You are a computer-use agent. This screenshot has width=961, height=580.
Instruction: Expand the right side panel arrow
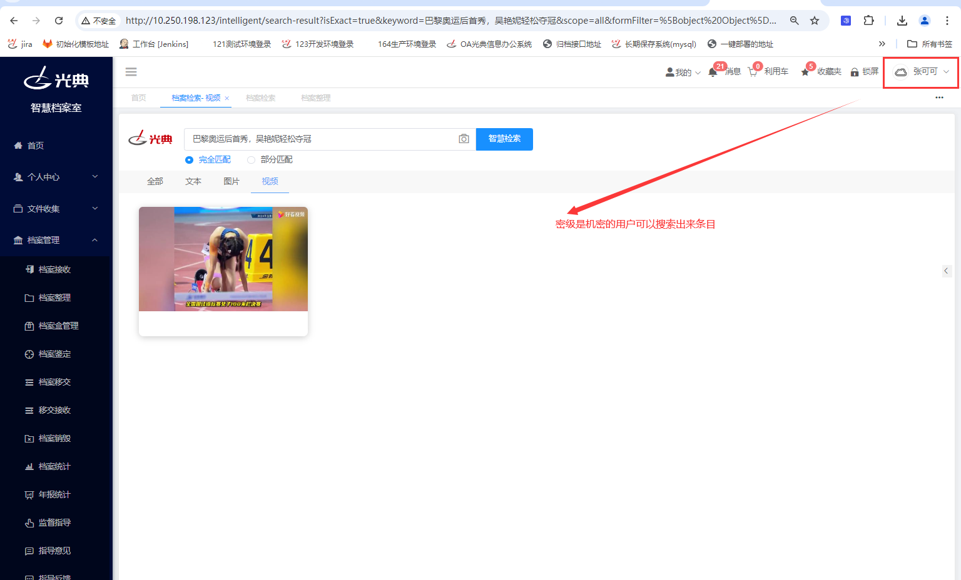(946, 271)
